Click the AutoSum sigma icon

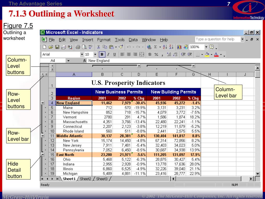156,47
